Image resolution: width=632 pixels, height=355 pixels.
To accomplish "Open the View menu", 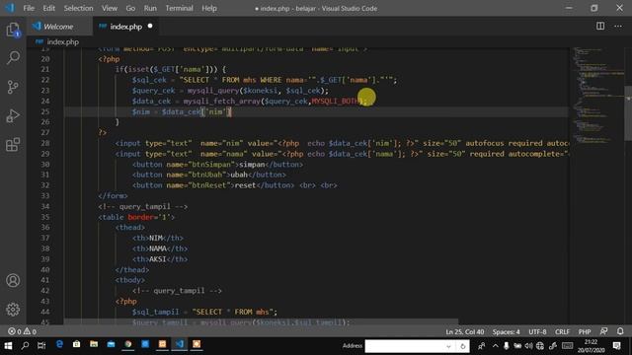I will pyautogui.click(x=110, y=8).
